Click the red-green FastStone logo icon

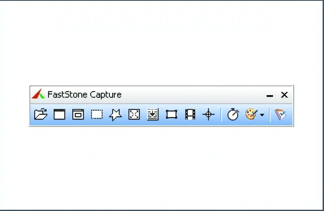pos(38,94)
